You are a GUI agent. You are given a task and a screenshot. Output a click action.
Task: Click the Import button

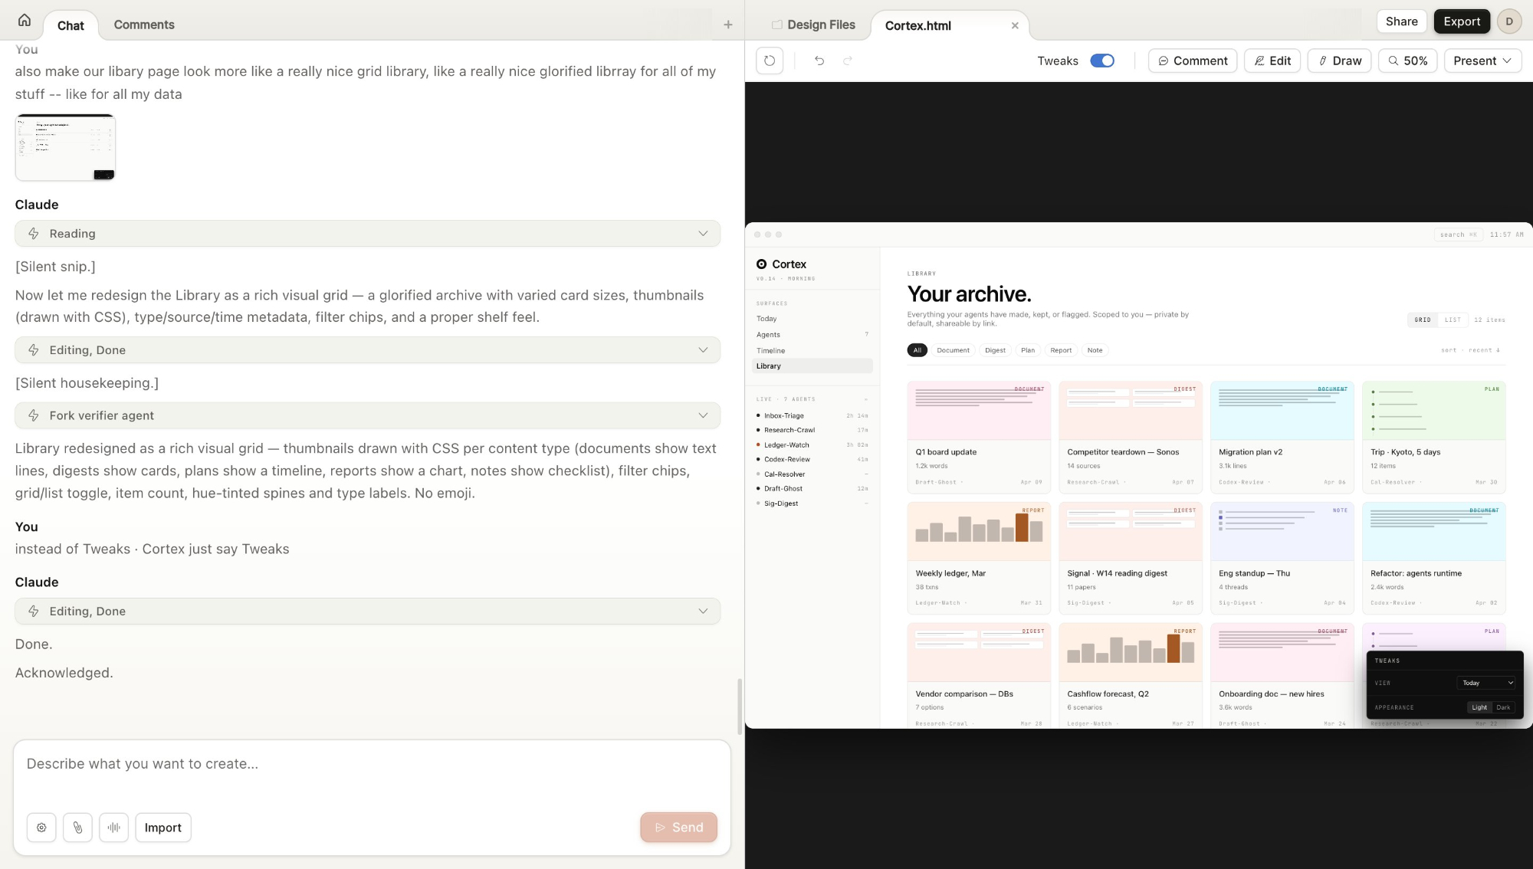click(x=162, y=828)
